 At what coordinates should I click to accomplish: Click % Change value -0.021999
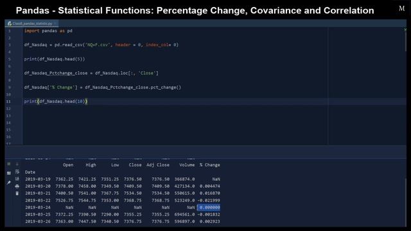pyautogui.click(x=209, y=200)
